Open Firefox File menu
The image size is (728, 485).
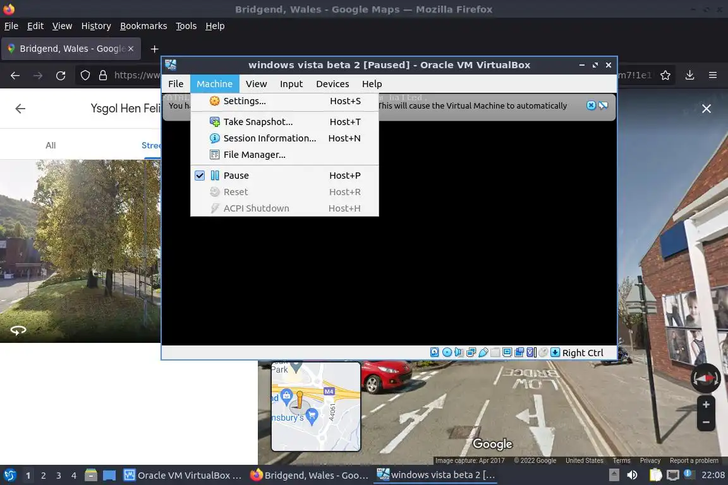pyautogui.click(x=11, y=26)
